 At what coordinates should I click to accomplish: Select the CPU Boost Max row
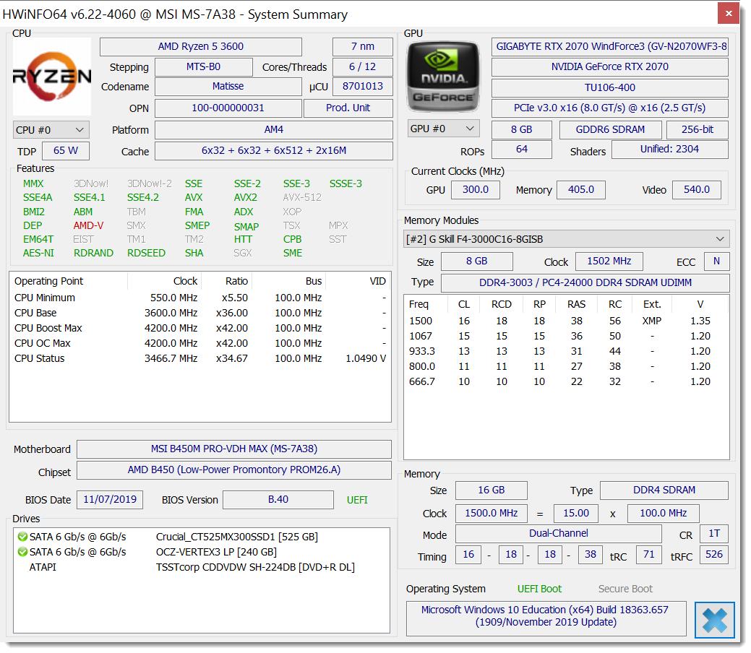click(x=200, y=329)
